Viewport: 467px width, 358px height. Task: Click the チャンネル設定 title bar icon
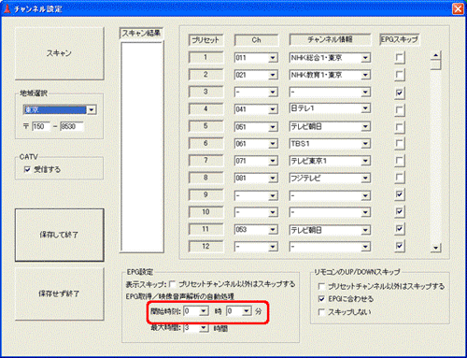[7, 9]
